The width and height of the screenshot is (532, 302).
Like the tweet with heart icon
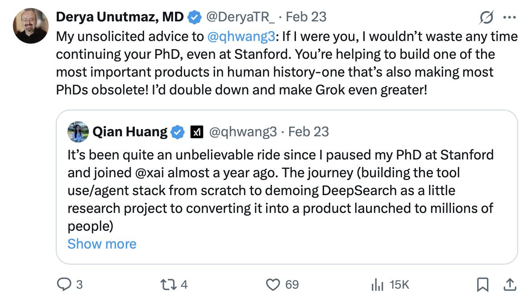[273, 284]
